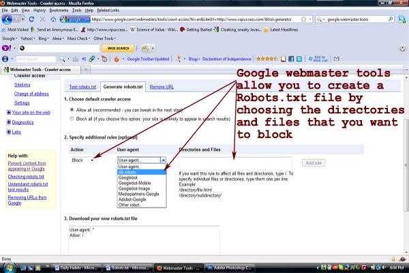Open the Bookmarks menu

(59, 10)
